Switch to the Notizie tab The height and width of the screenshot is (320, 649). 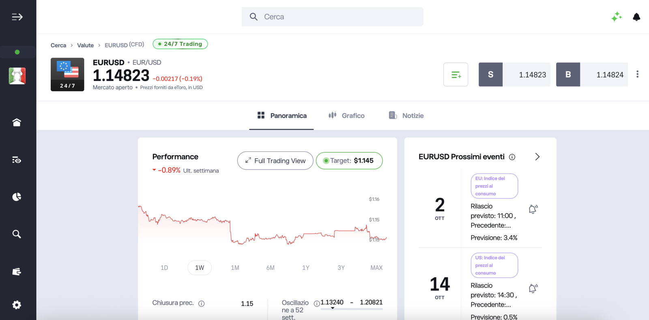(406, 115)
